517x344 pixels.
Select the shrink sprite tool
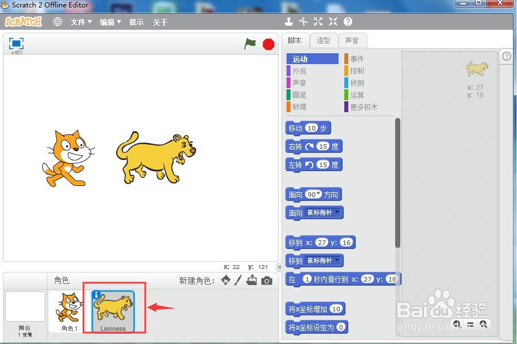(x=333, y=22)
